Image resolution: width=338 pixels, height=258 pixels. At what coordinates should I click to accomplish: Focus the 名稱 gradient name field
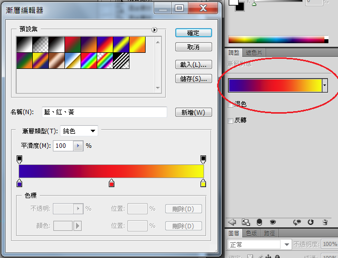click(x=105, y=112)
